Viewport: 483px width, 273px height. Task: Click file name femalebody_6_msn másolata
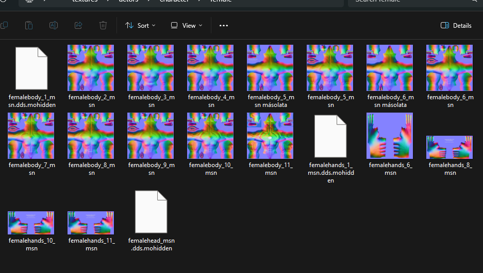click(390, 101)
